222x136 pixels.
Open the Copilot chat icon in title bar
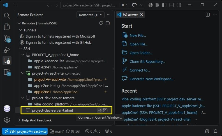134,5
